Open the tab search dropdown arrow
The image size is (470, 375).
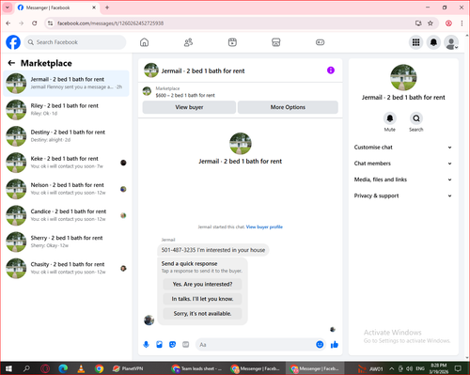pyautogui.click(x=8, y=8)
